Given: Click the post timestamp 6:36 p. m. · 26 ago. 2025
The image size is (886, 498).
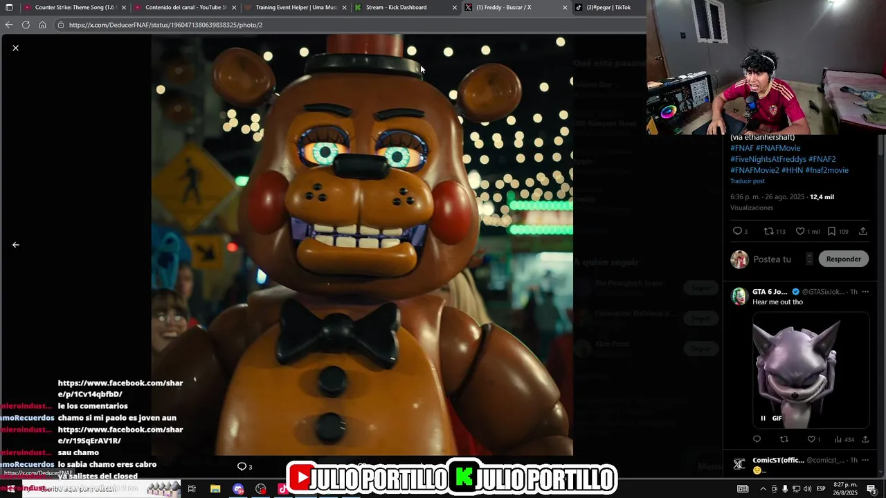Looking at the screenshot, I should coord(767,197).
